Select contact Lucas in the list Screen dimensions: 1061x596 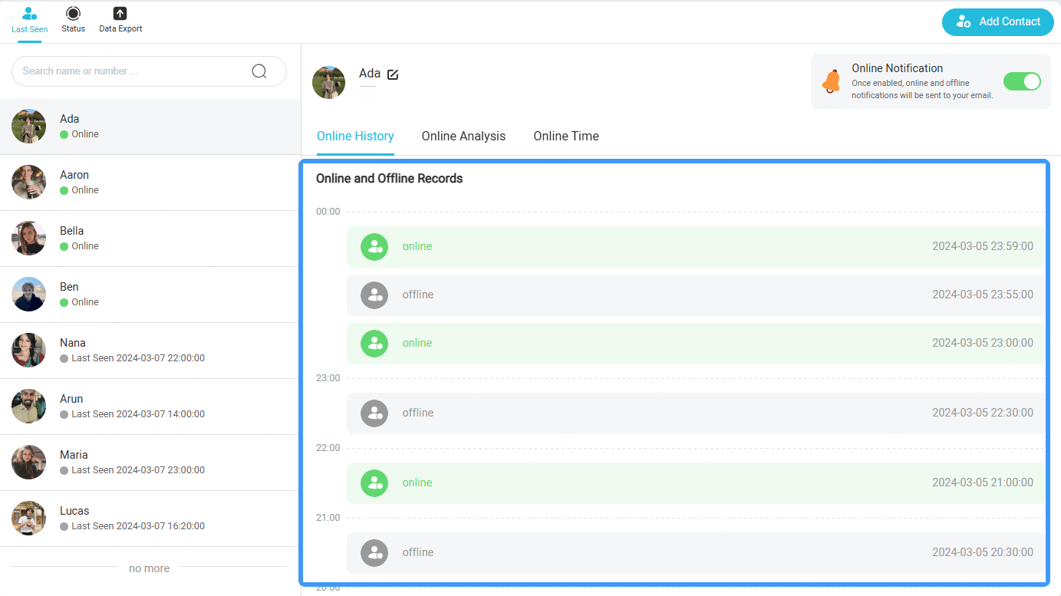click(x=150, y=519)
